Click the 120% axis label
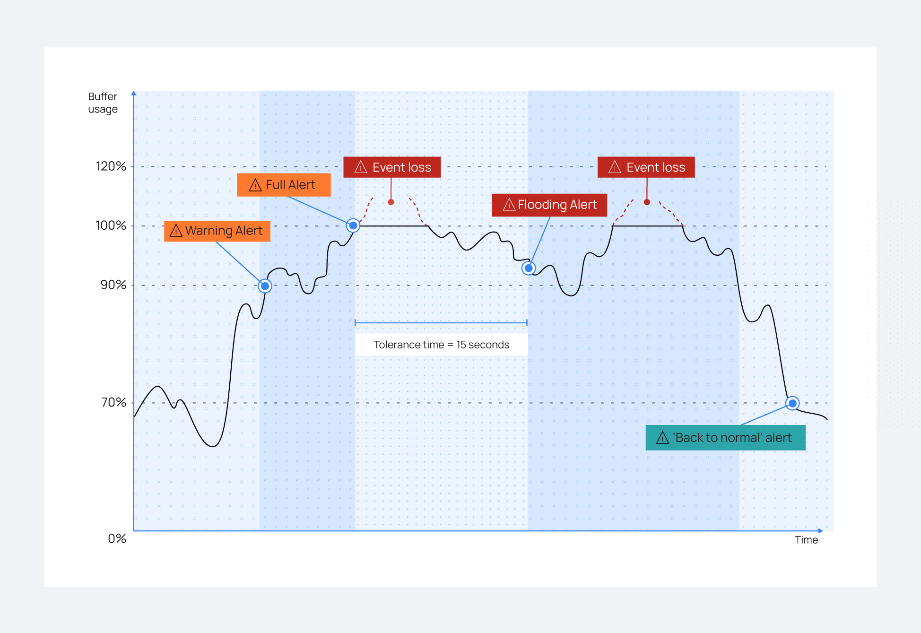This screenshot has height=633, width=921. click(111, 166)
